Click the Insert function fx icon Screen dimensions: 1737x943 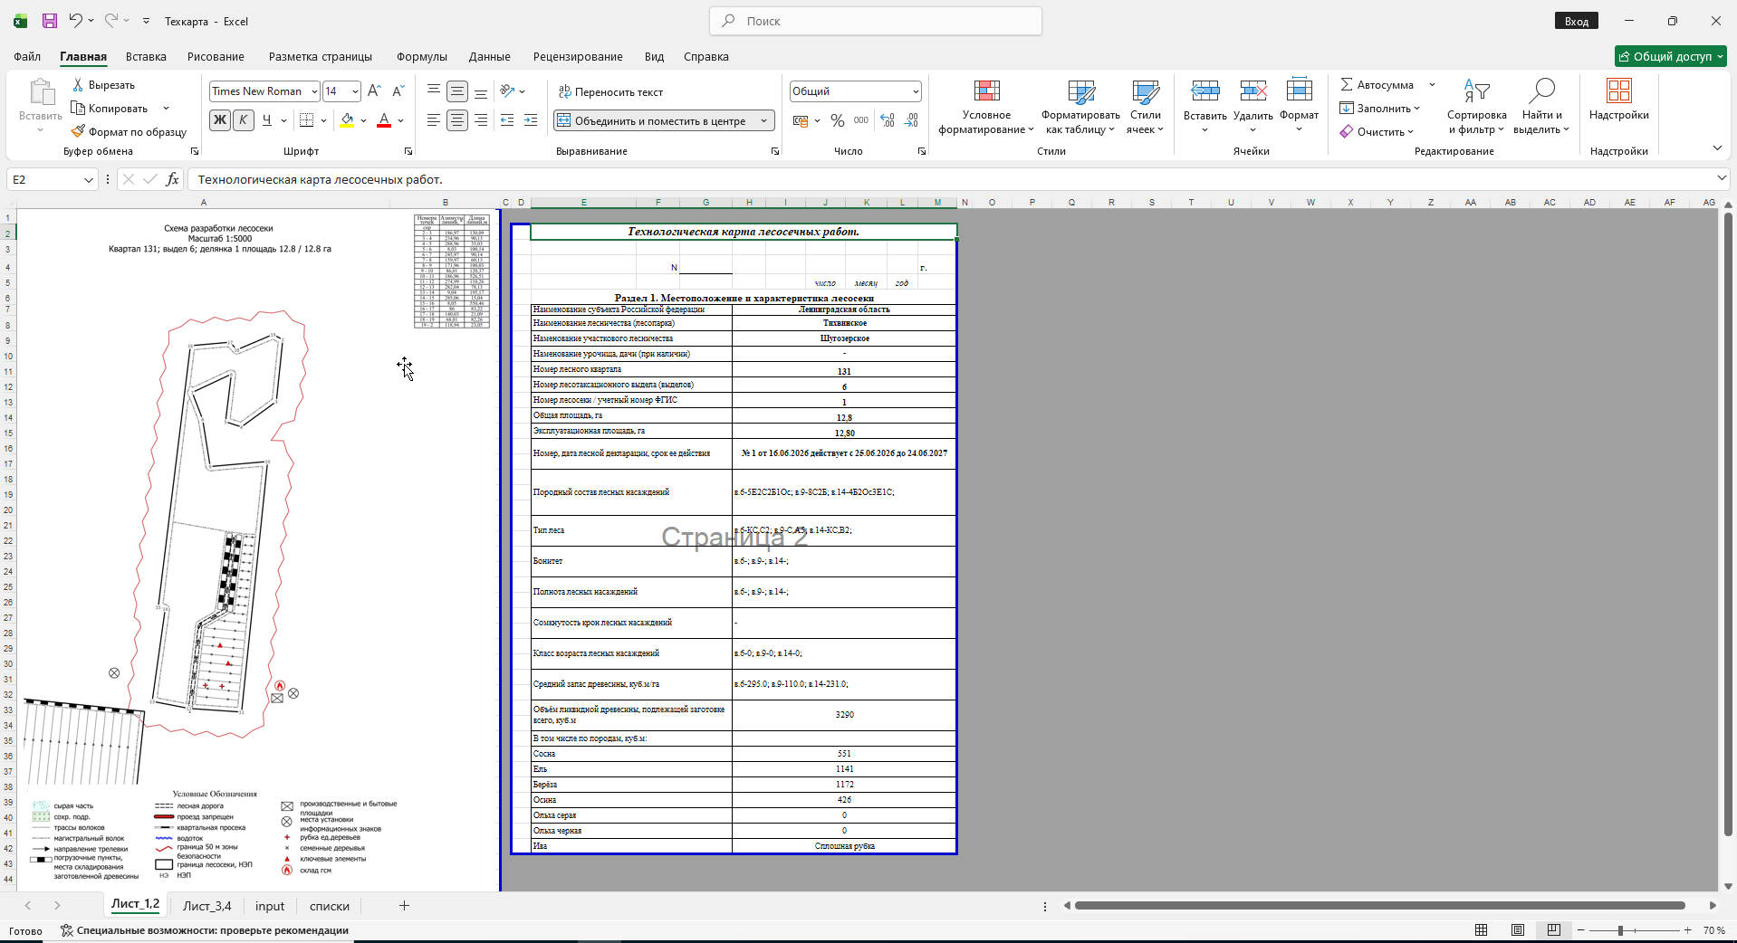point(172,179)
